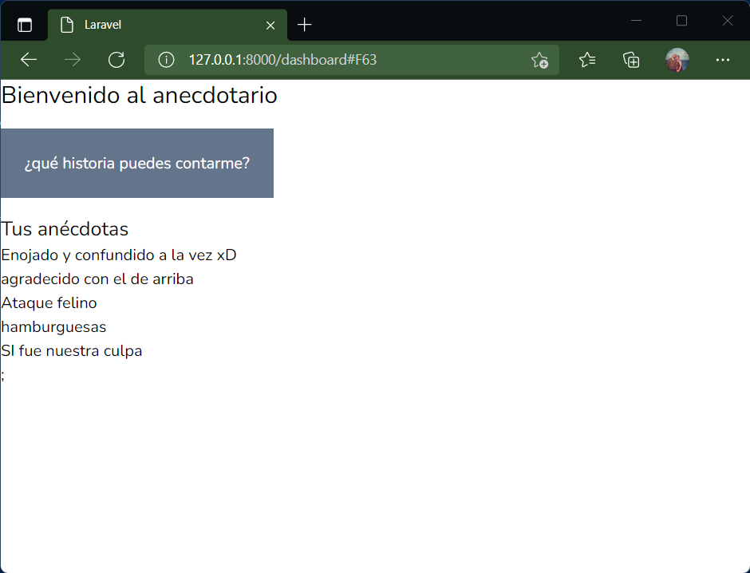Reload the dashboard page
This screenshot has width=750, height=573.
tap(116, 60)
